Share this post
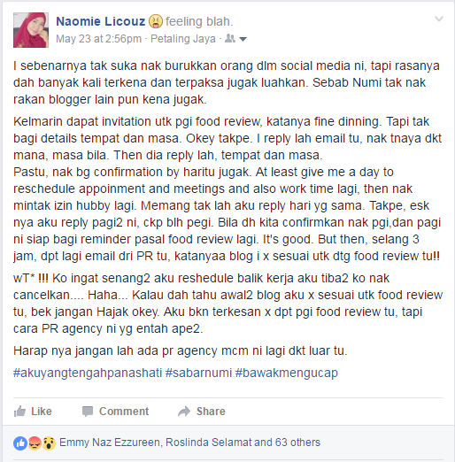Screen dimensions: 455x462 tap(202, 412)
